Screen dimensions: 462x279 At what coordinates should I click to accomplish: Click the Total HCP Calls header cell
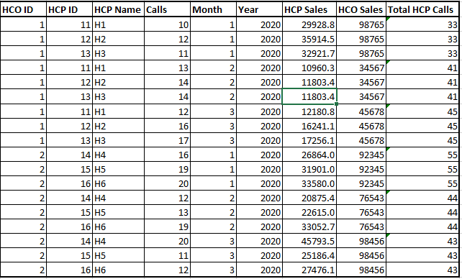[422, 10]
